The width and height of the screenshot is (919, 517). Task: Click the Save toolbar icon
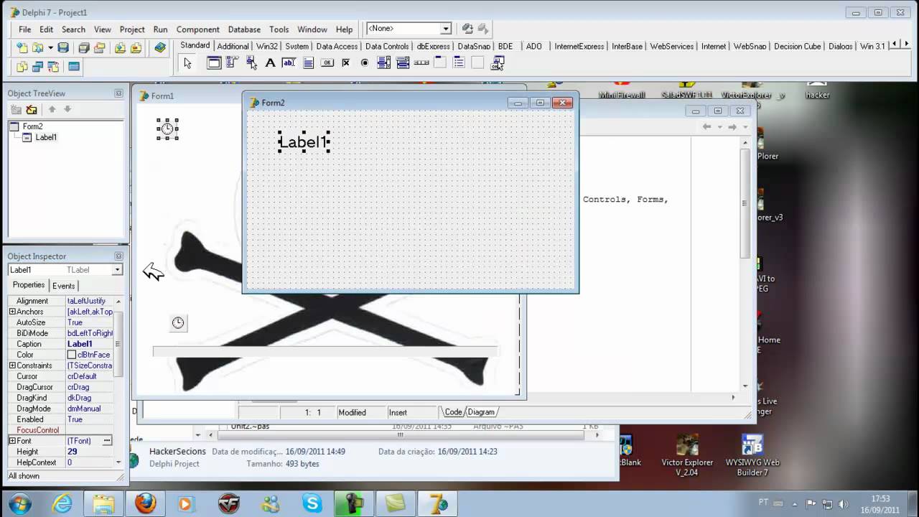tap(63, 47)
